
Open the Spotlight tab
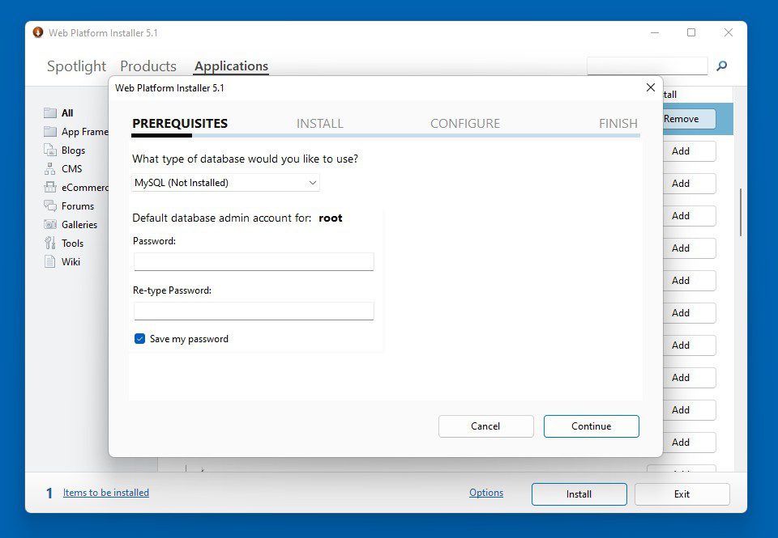pos(75,66)
